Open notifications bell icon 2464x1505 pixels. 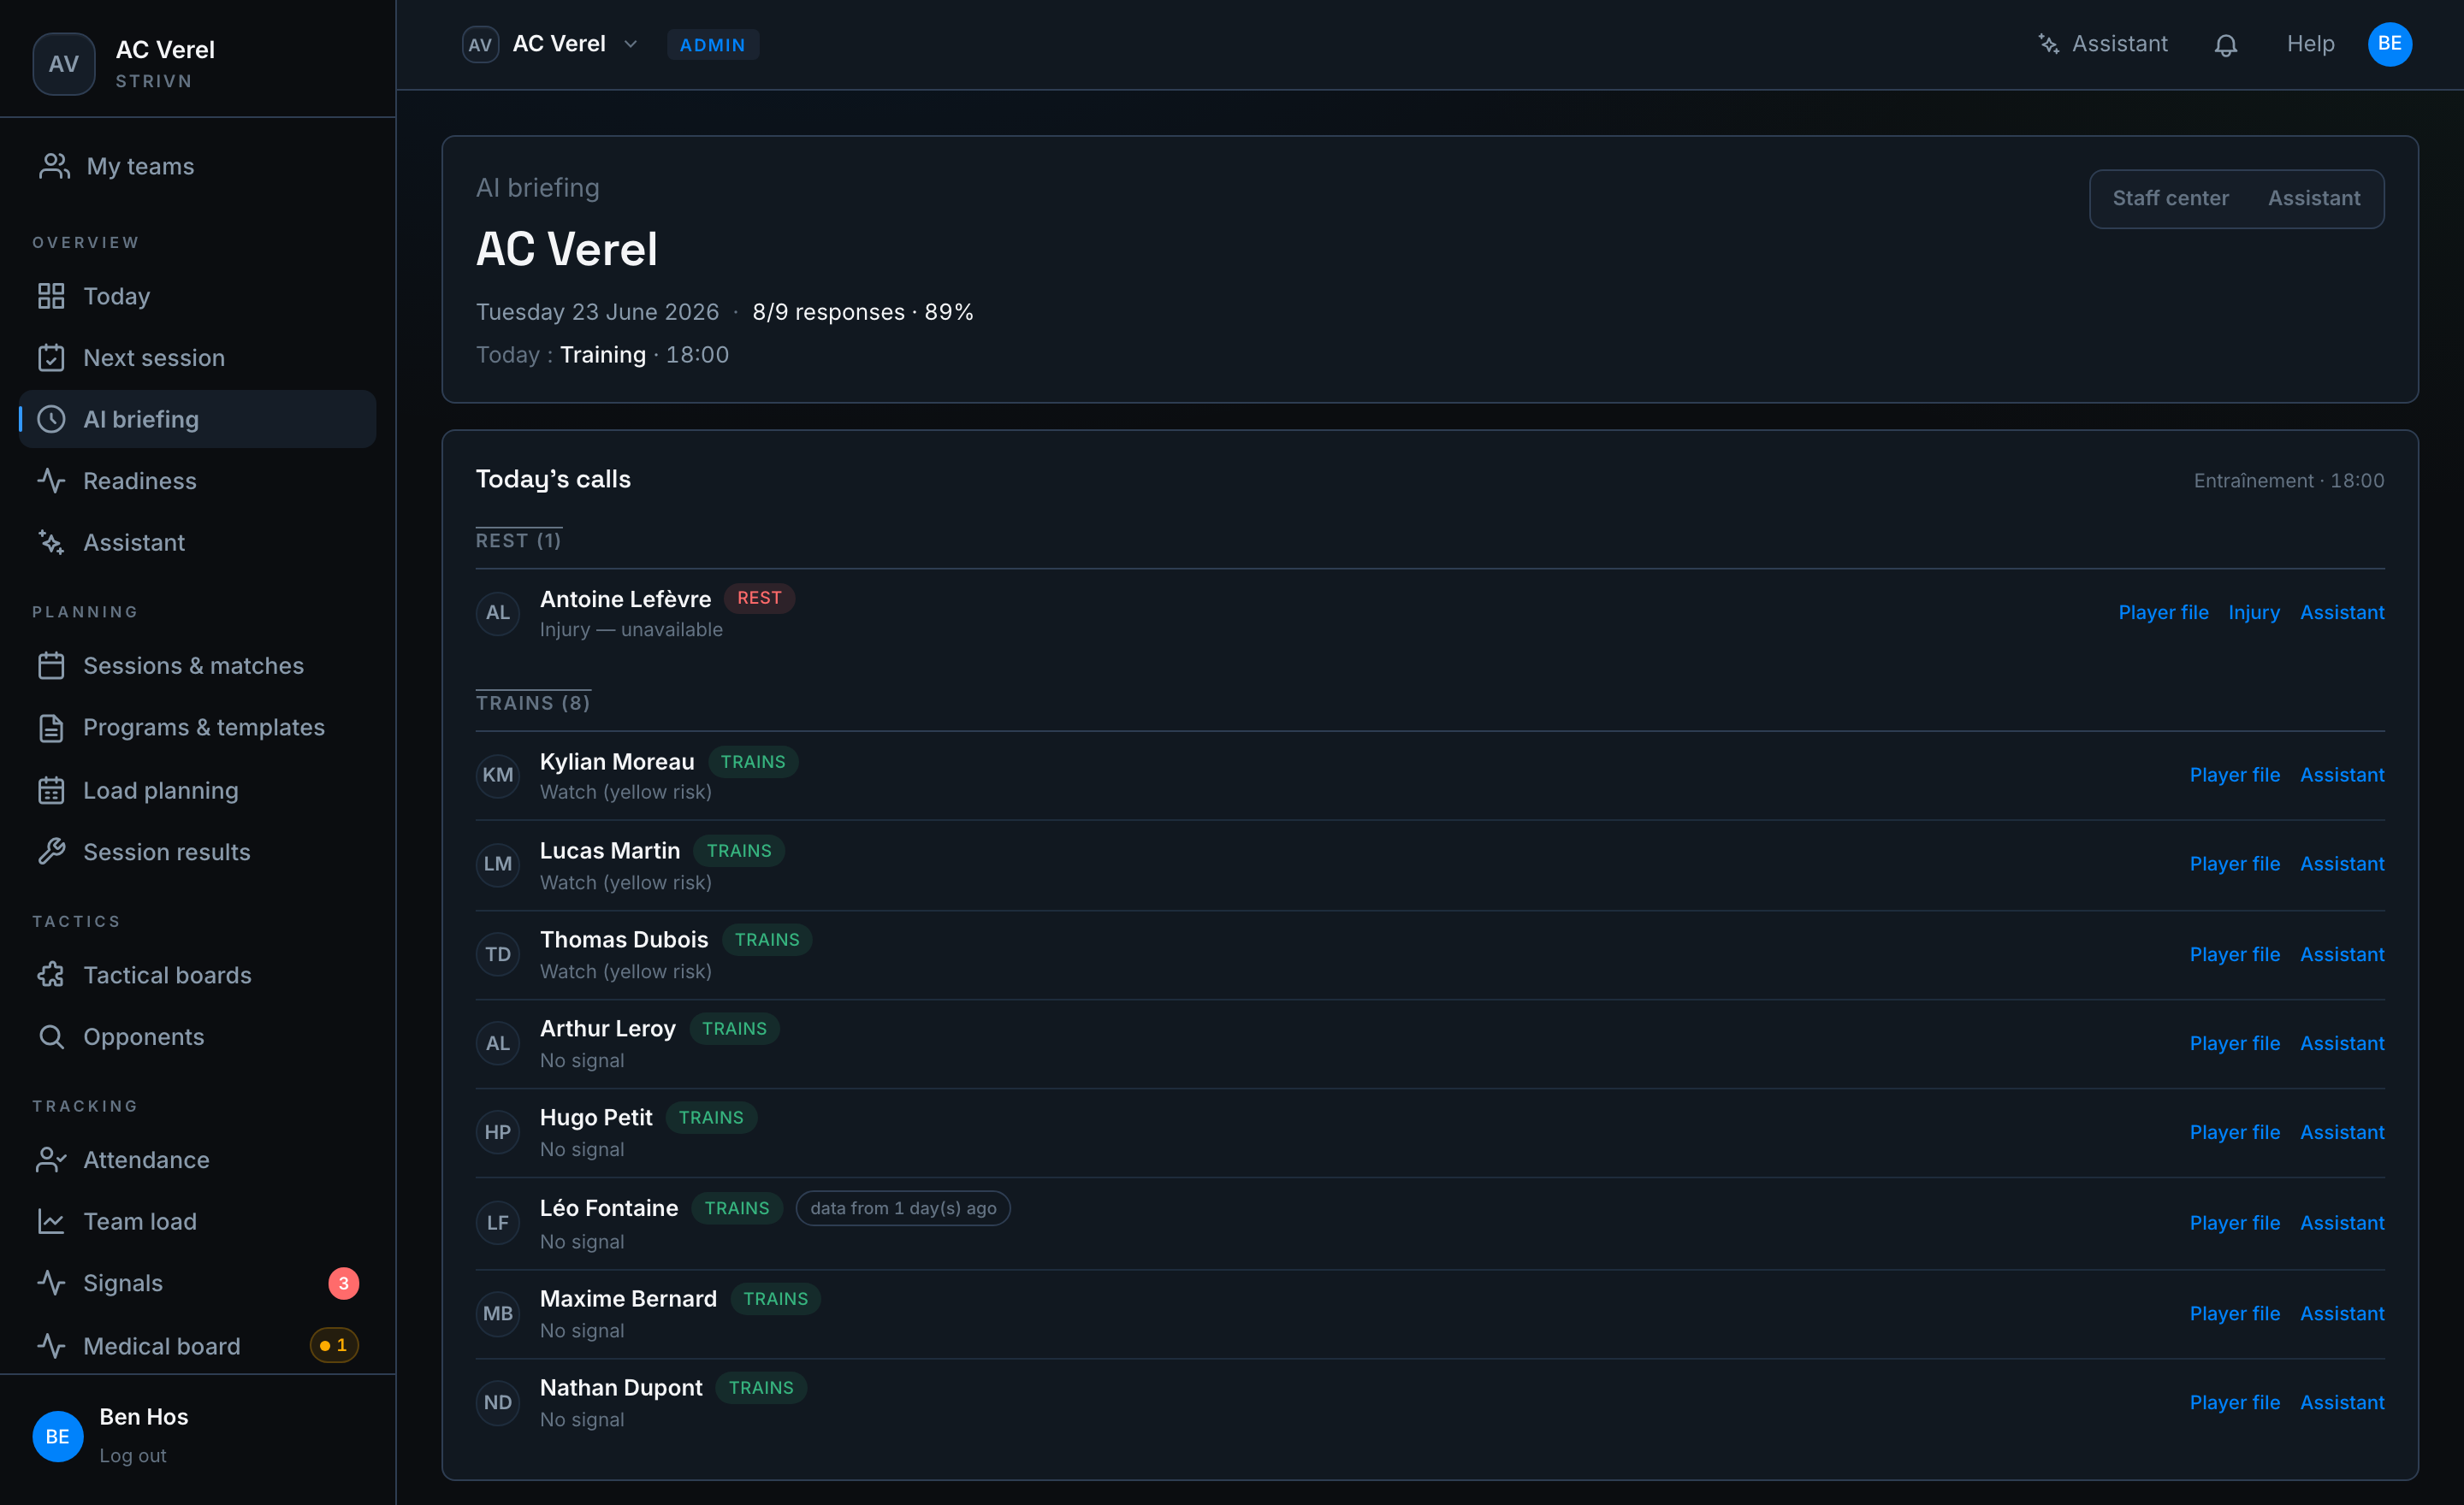pos(2225,45)
